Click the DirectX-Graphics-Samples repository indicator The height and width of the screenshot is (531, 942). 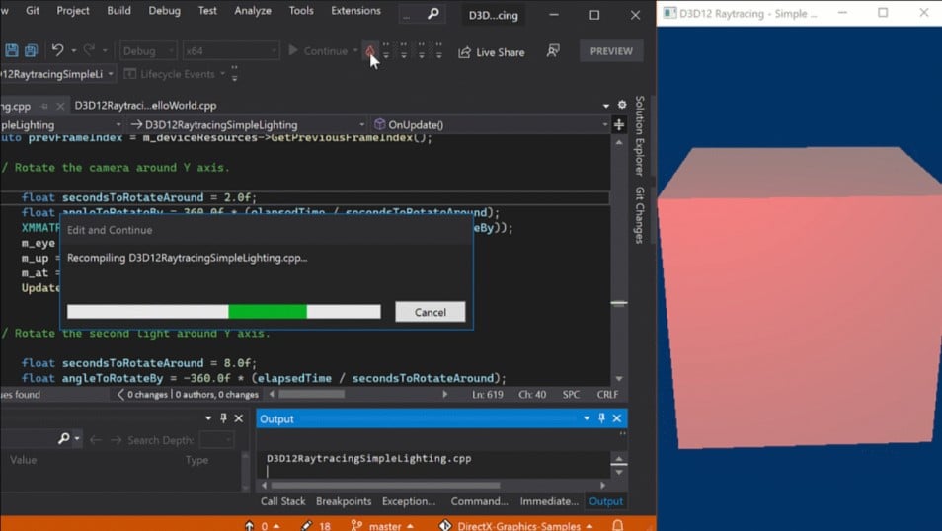(x=515, y=526)
